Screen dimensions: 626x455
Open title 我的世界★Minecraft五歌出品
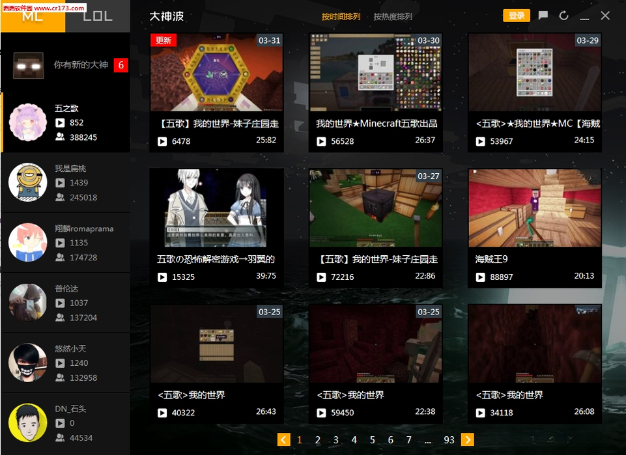(377, 124)
